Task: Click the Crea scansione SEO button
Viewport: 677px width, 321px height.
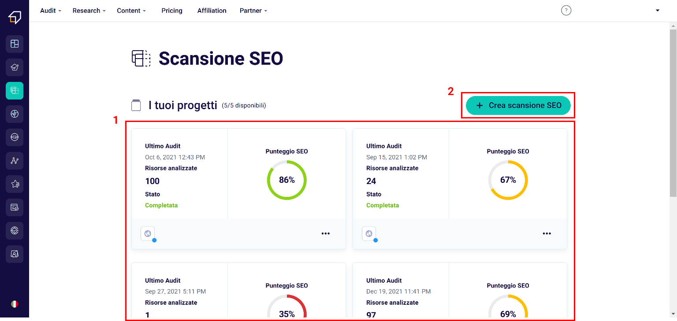Action: point(518,106)
